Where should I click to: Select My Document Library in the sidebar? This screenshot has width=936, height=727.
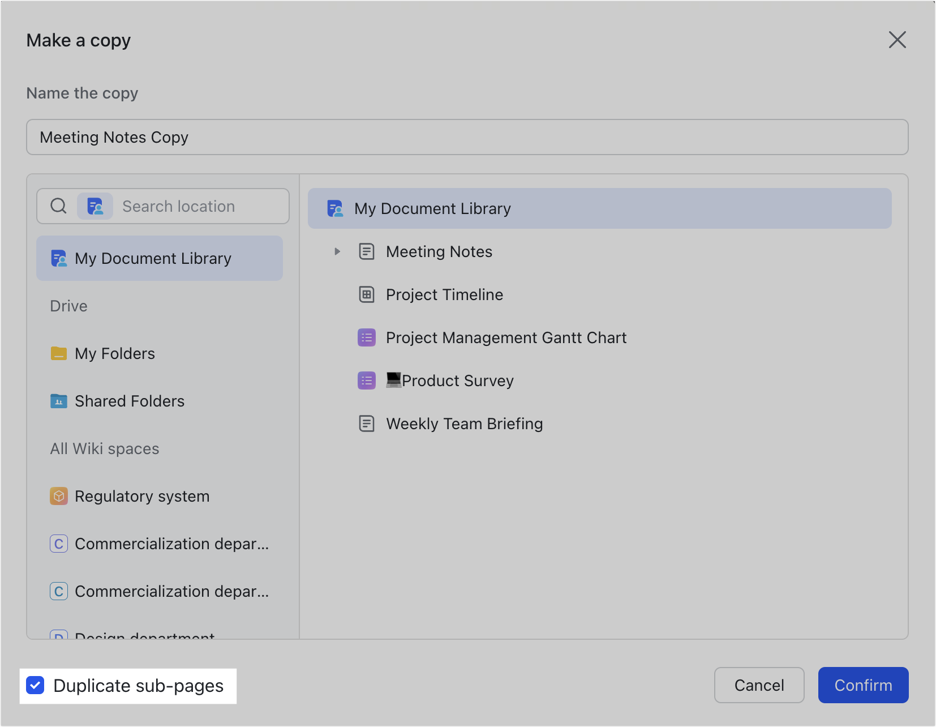click(159, 258)
